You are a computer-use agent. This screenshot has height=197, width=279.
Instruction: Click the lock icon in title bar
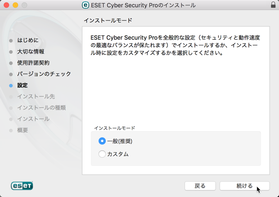tap(273, 5)
